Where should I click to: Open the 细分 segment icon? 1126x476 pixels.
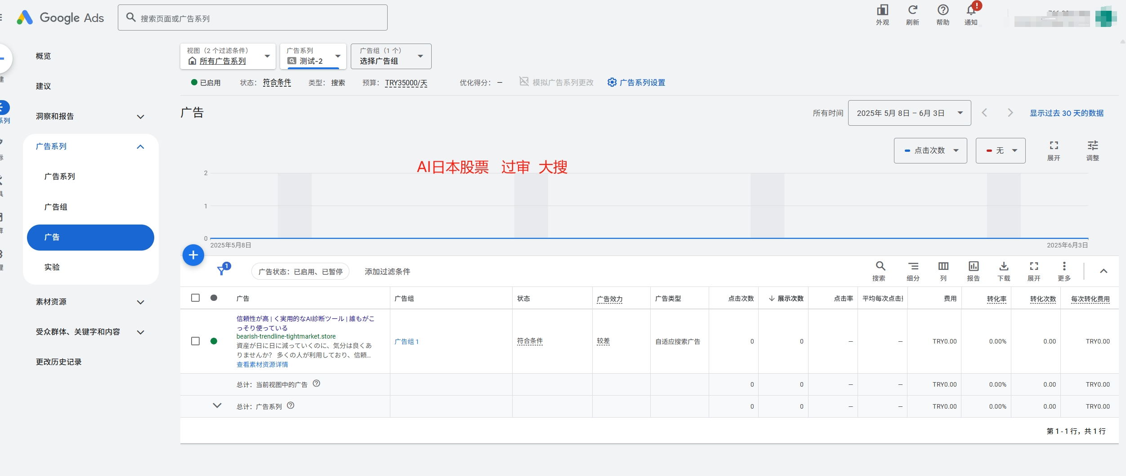click(913, 271)
